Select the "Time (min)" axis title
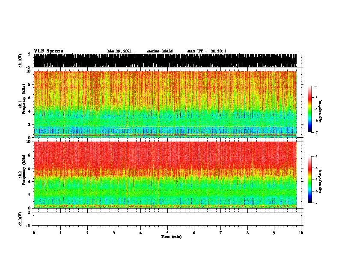The width and height of the screenshot is (339, 261). pos(171,237)
